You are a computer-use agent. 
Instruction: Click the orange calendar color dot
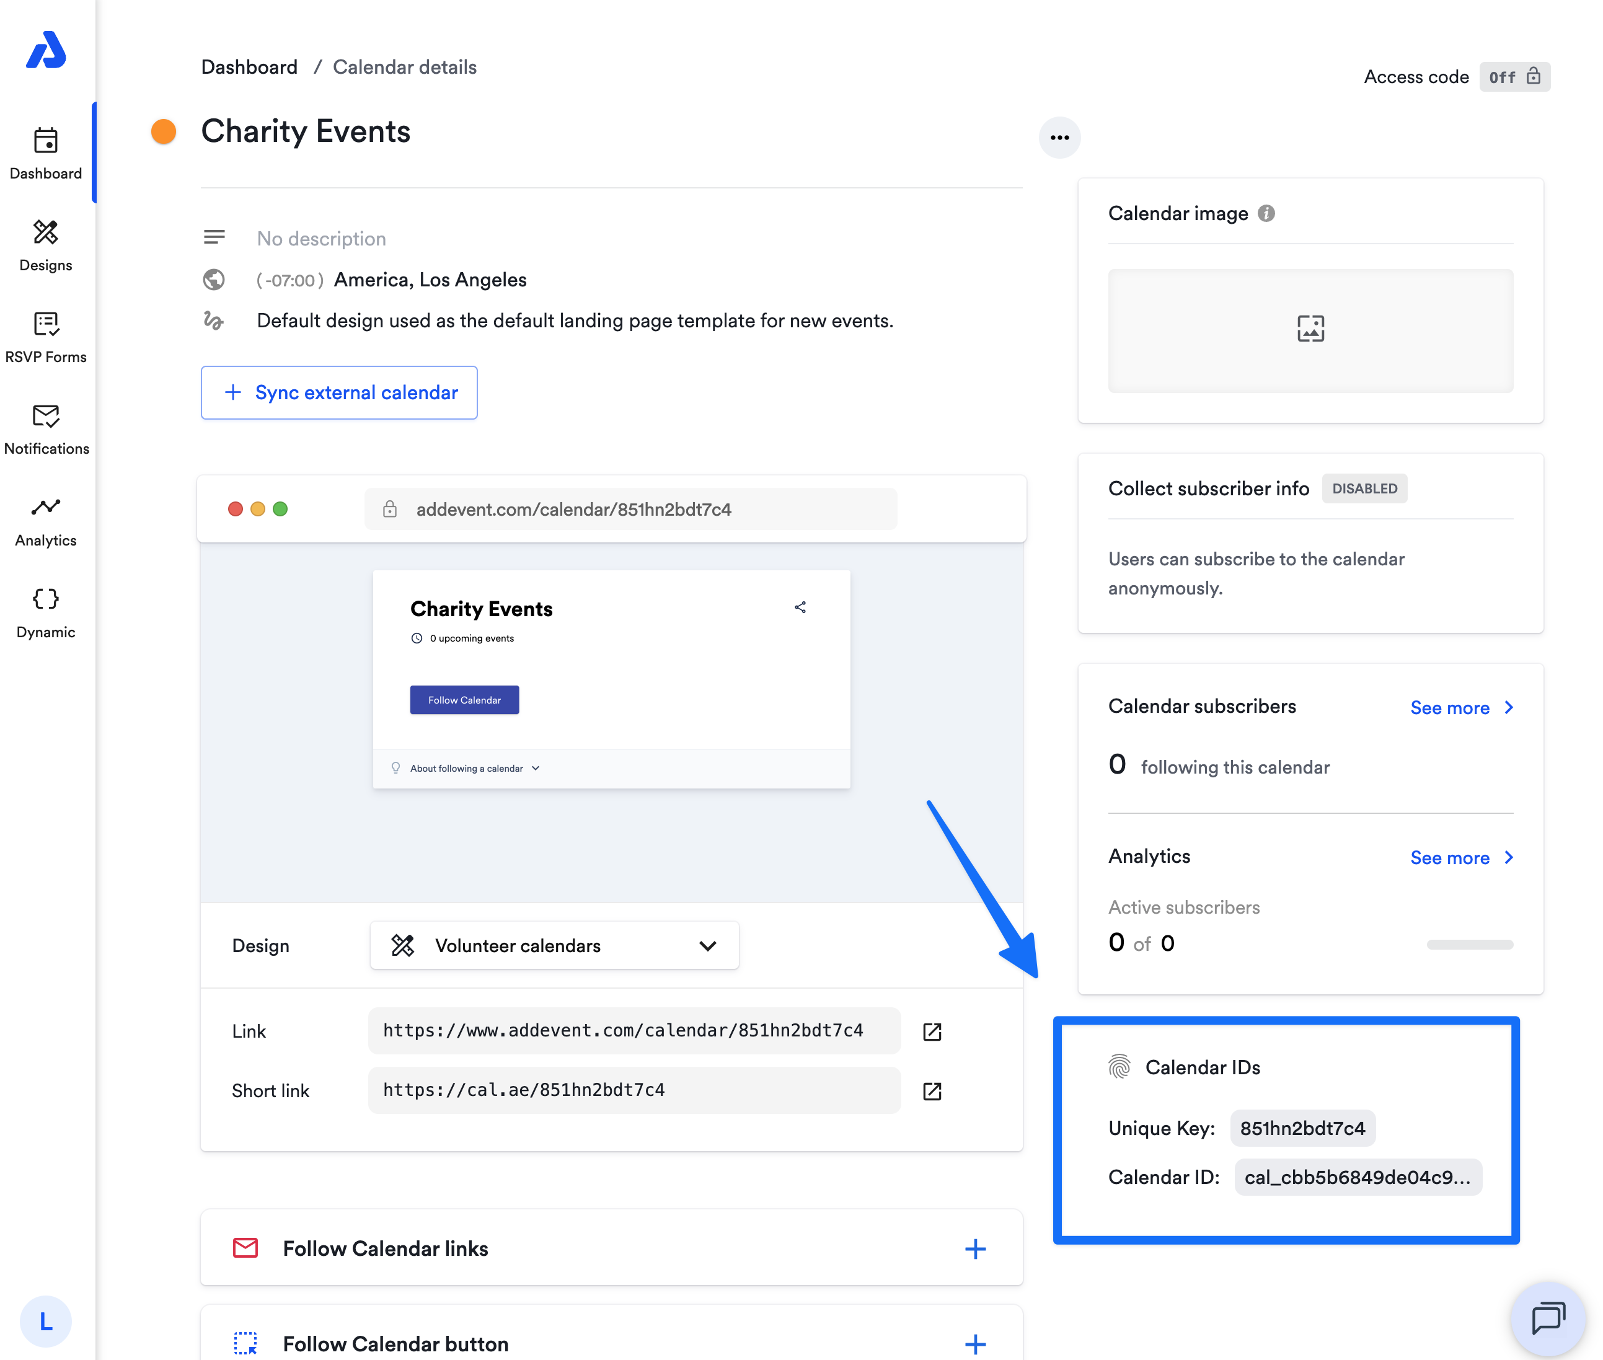(x=164, y=131)
